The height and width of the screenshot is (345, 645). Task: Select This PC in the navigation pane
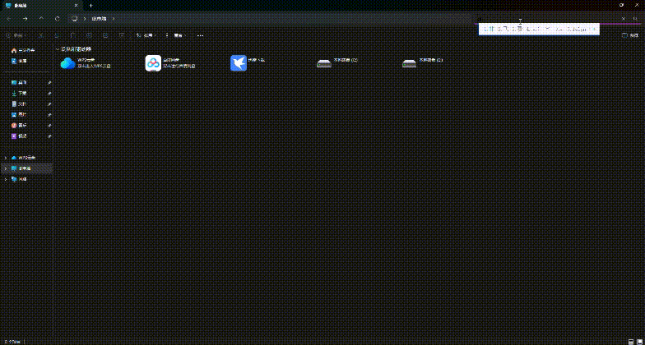click(x=23, y=168)
